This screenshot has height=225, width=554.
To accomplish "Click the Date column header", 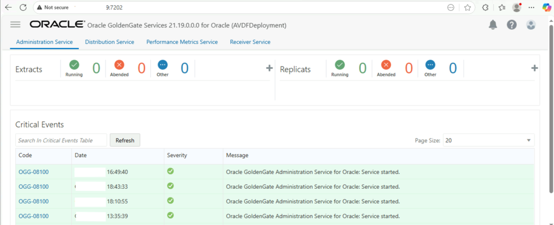I will [117, 155].
